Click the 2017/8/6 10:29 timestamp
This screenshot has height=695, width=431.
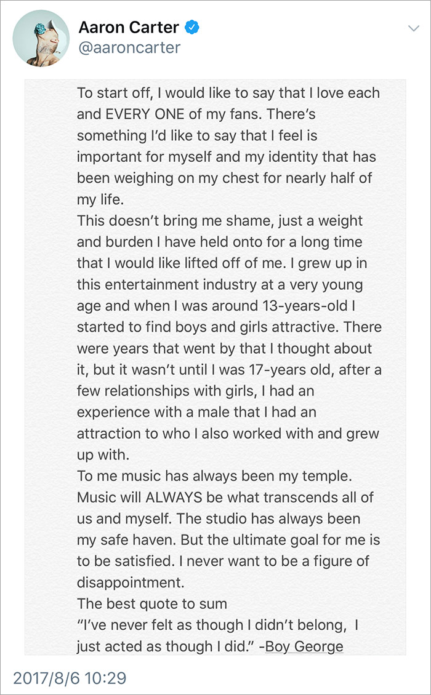[70, 678]
